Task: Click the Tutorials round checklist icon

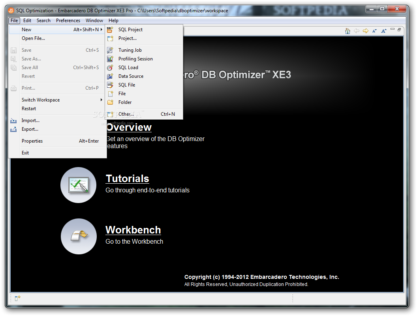Action: tap(79, 185)
